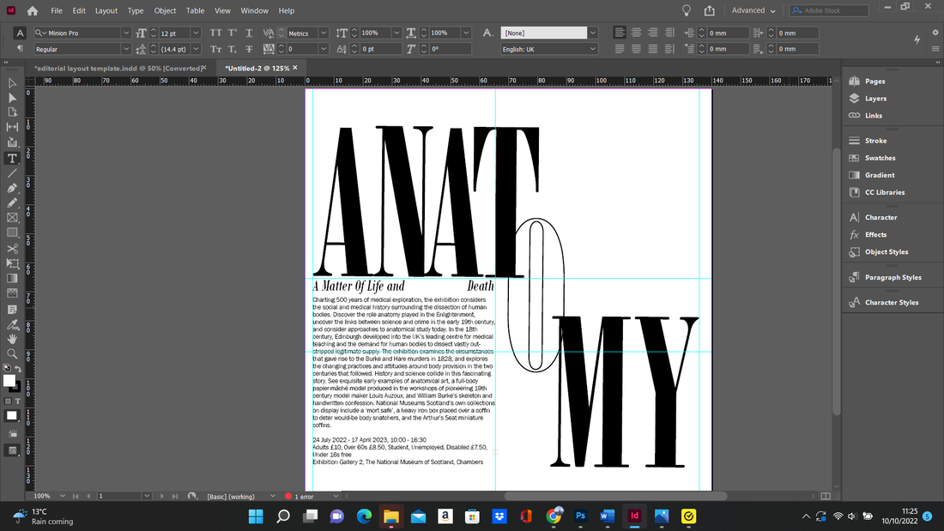This screenshot has height=531, width=944.
Task: Toggle Underline formatting
Action: [x=249, y=33]
